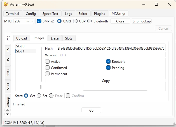Toggle the SMP v2 checkbox
This screenshot has height=127, width=176.
39,21
